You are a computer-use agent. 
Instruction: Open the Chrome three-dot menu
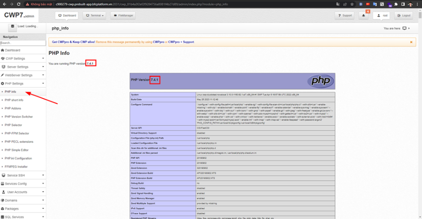[417, 4]
